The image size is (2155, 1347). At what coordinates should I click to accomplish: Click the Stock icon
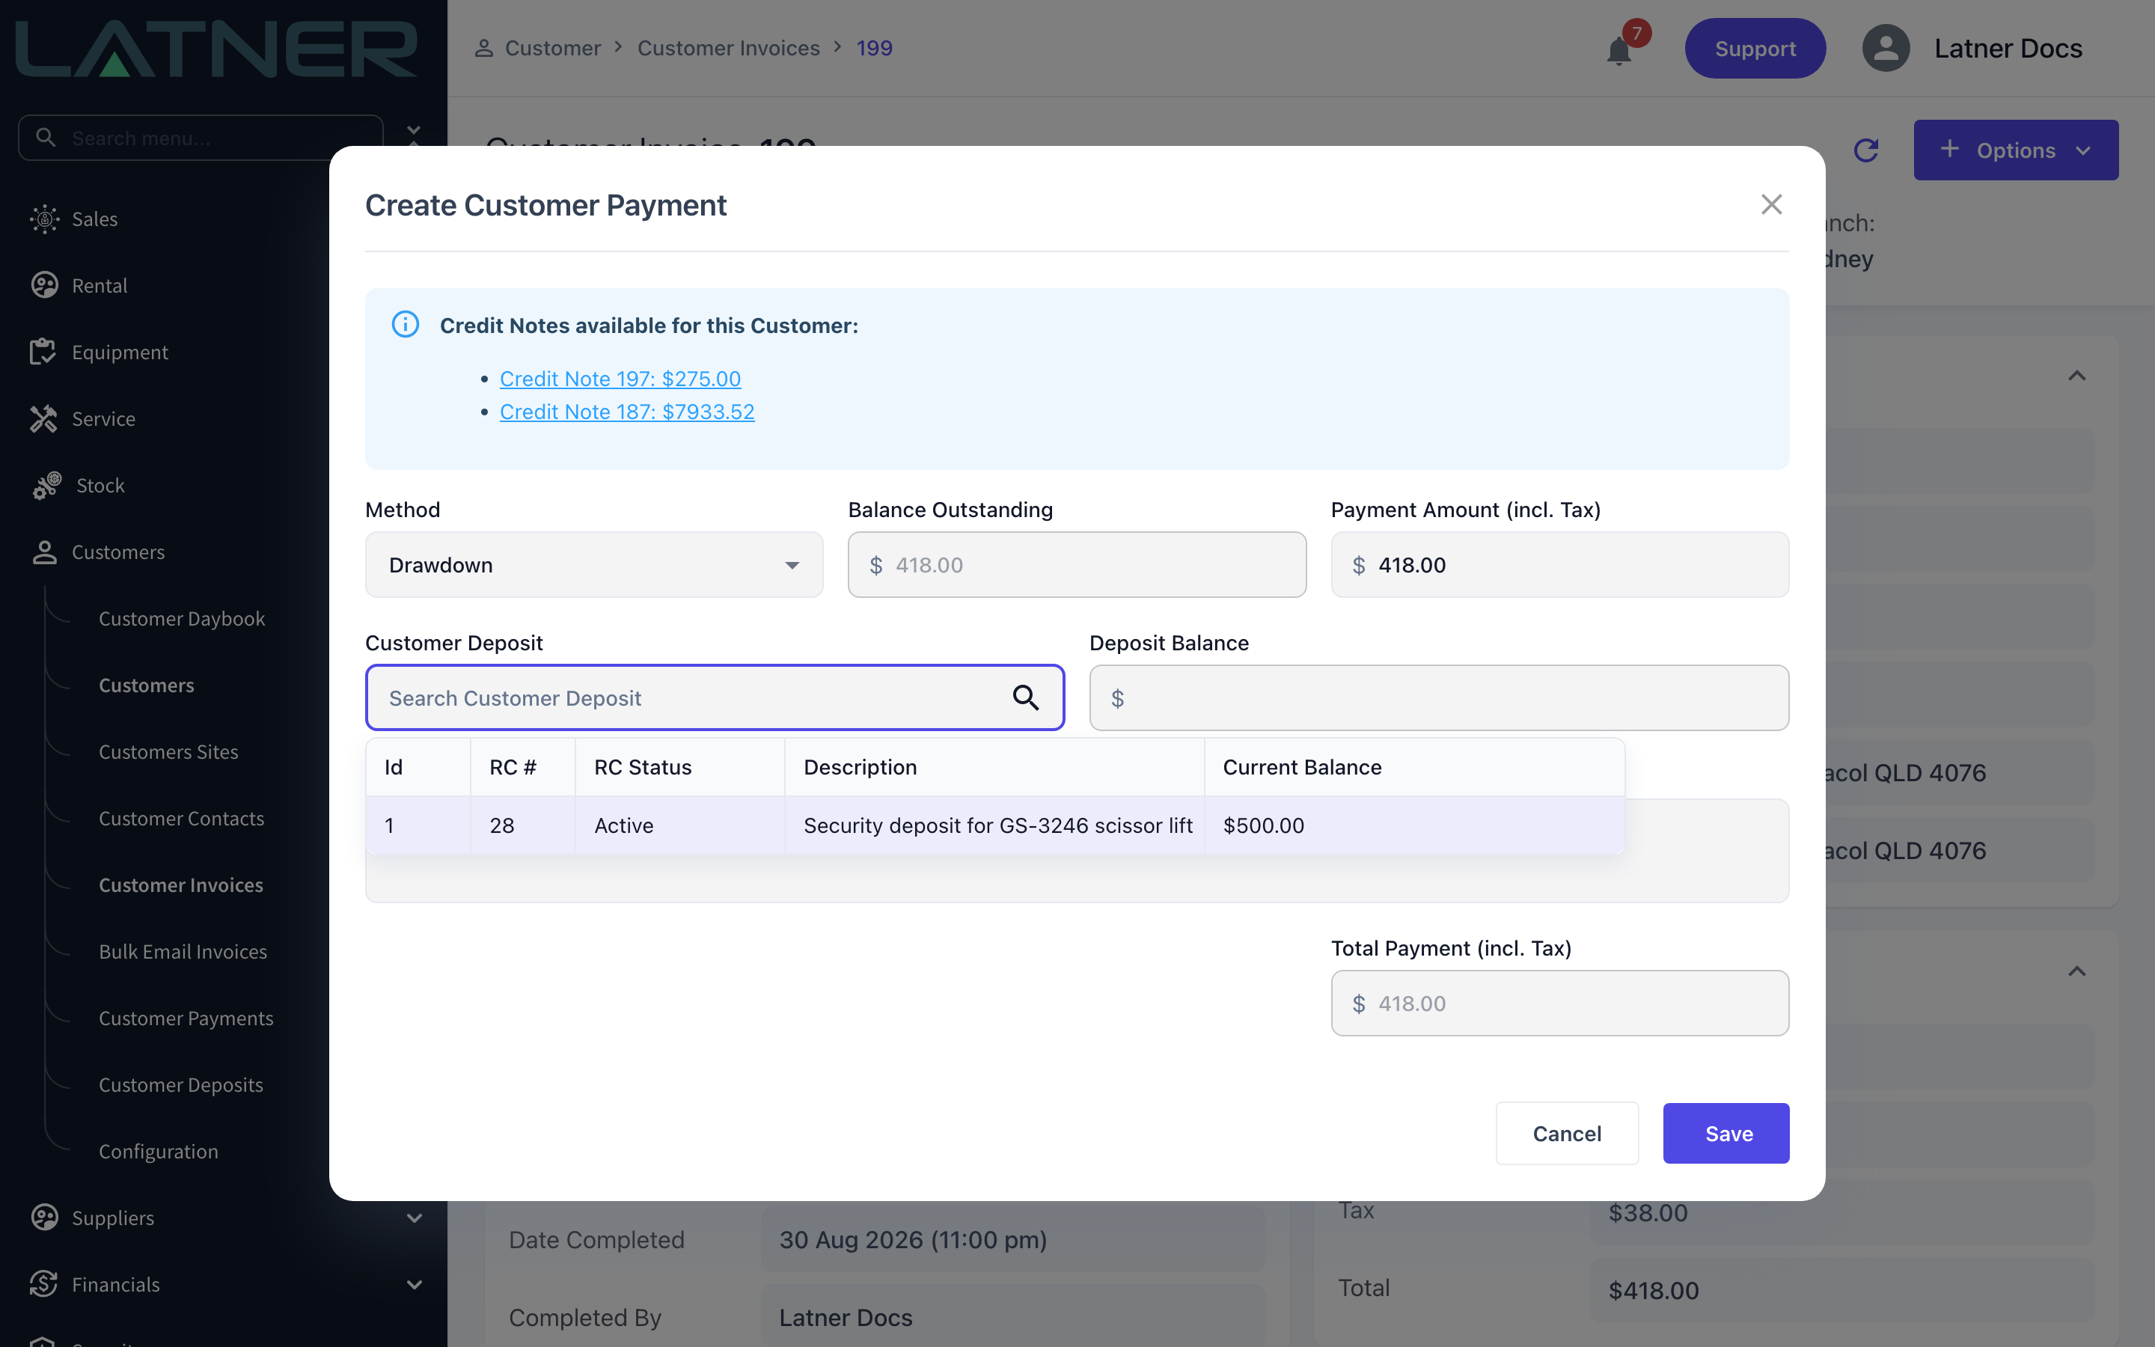coord(46,486)
